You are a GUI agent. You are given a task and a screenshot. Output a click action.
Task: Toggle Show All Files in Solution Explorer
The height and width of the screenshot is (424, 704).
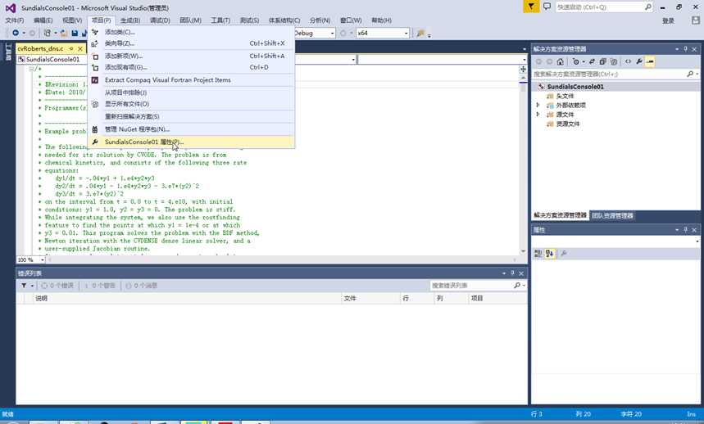tap(614, 62)
